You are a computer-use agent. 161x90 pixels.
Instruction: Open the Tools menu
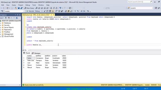[x=34, y=5]
